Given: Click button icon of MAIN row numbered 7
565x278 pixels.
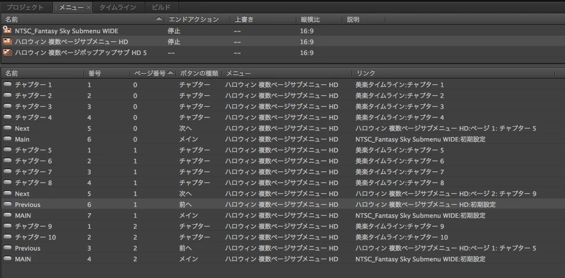Looking at the screenshot, I should point(7,215).
